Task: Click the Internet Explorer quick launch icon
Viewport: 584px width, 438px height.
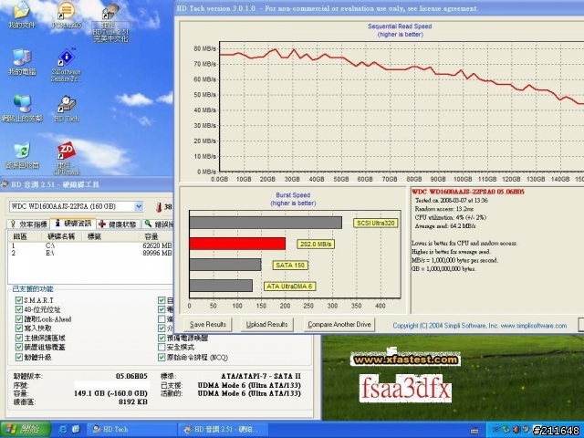Action: point(63,429)
